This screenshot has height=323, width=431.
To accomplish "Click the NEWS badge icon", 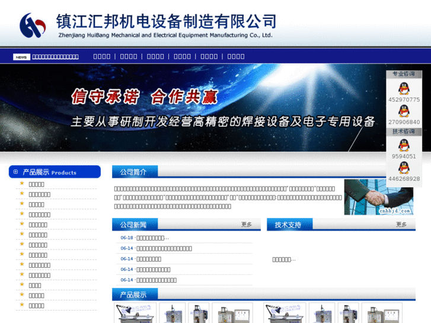I will 21,57.
